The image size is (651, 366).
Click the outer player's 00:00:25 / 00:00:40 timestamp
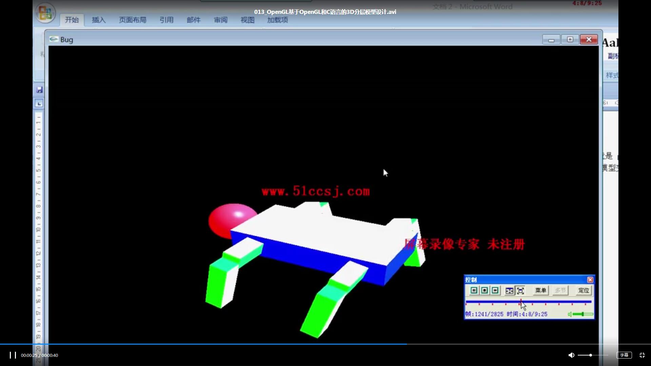[39, 355]
